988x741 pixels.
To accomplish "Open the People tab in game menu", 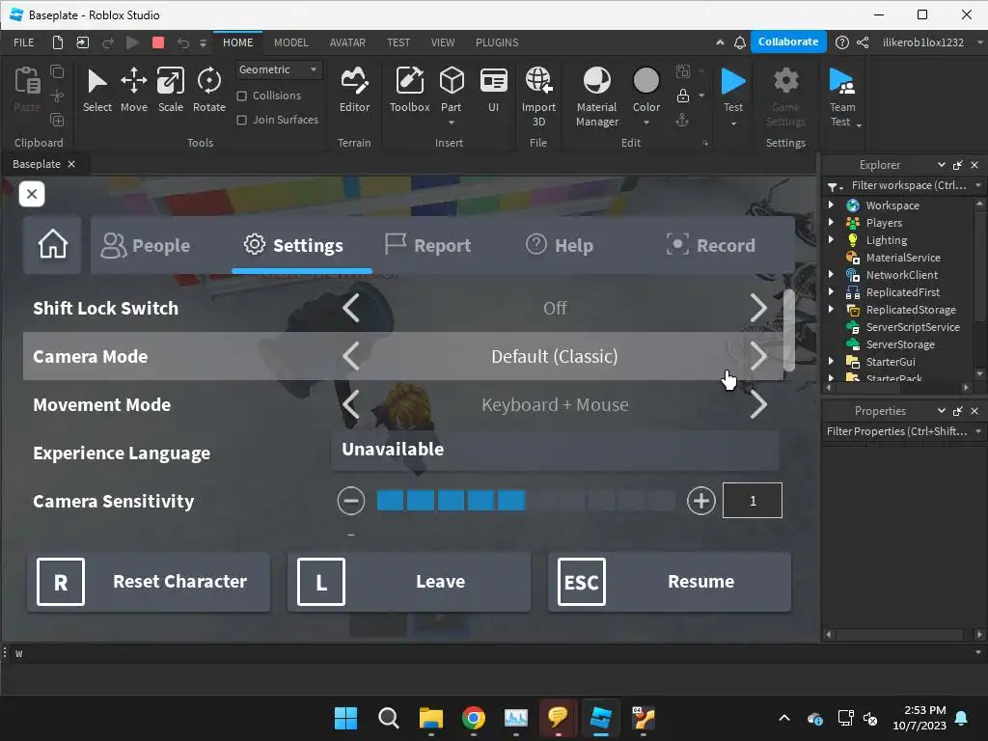I will [146, 245].
